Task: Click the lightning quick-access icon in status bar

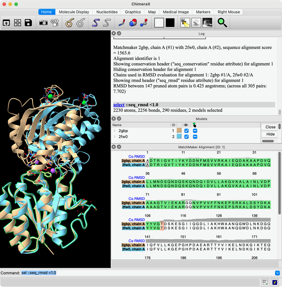Action: (275, 282)
